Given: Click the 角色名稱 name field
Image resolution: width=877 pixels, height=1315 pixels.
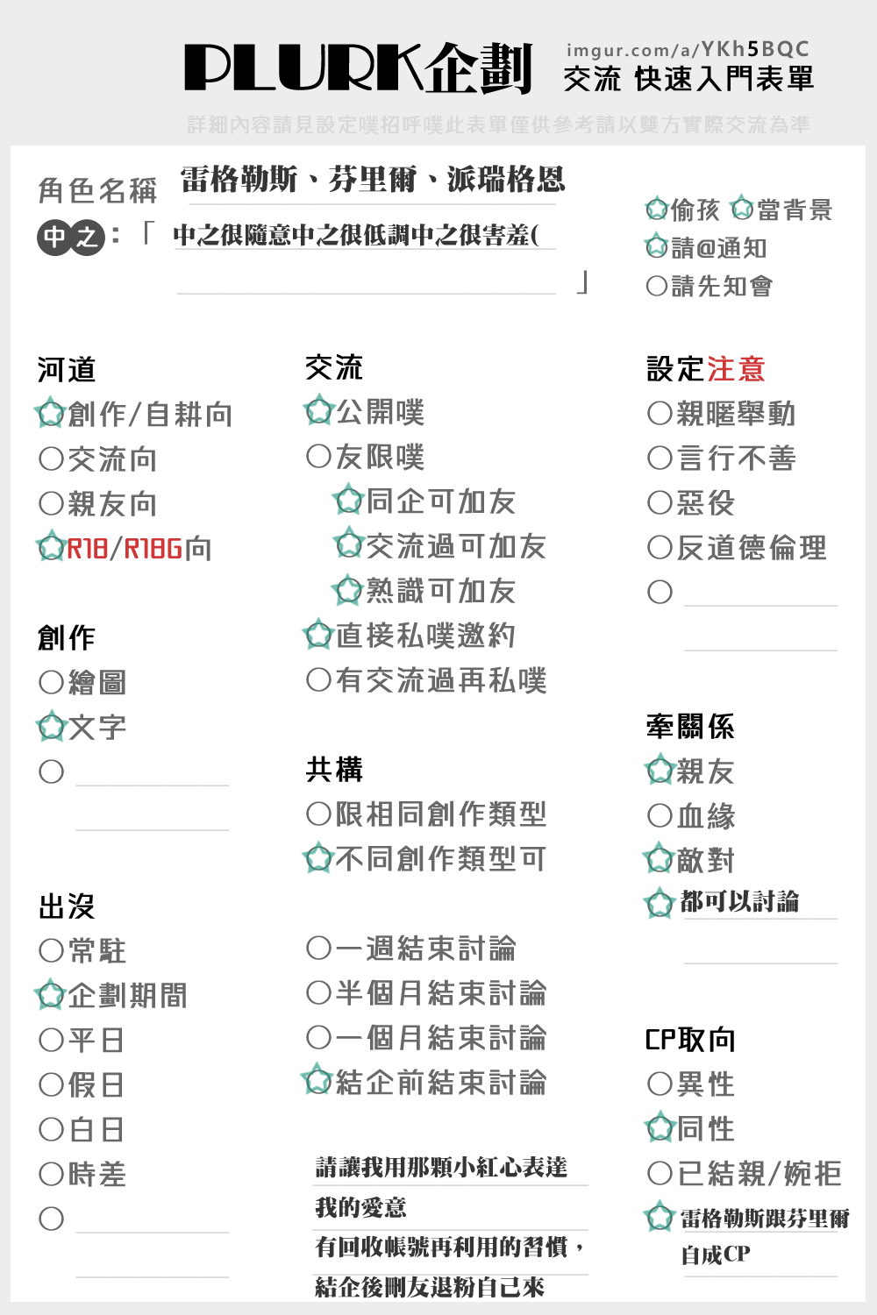Looking at the screenshot, I should coord(367,181).
